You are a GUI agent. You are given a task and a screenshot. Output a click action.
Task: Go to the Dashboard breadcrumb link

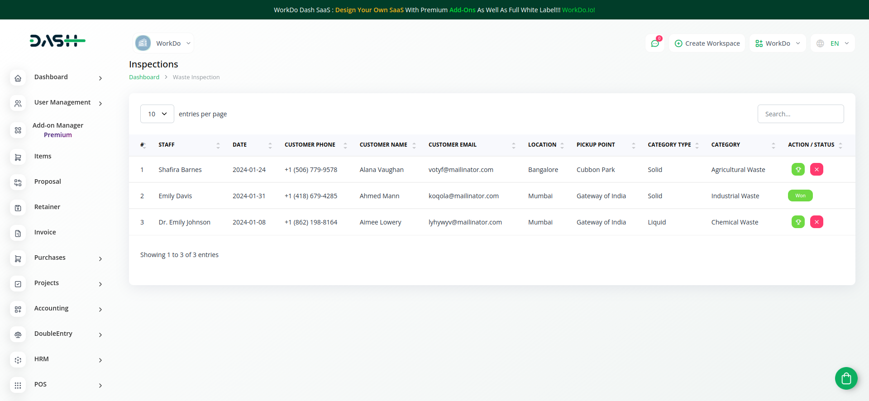pyautogui.click(x=144, y=77)
